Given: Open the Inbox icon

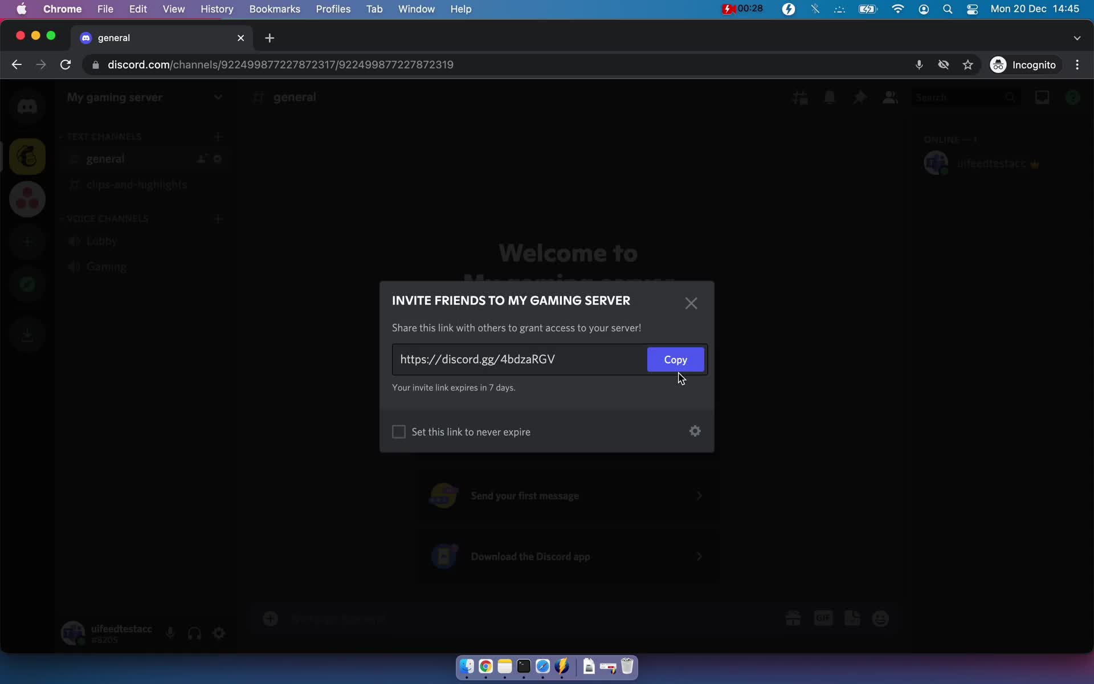Looking at the screenshot, I should 1042,97.
